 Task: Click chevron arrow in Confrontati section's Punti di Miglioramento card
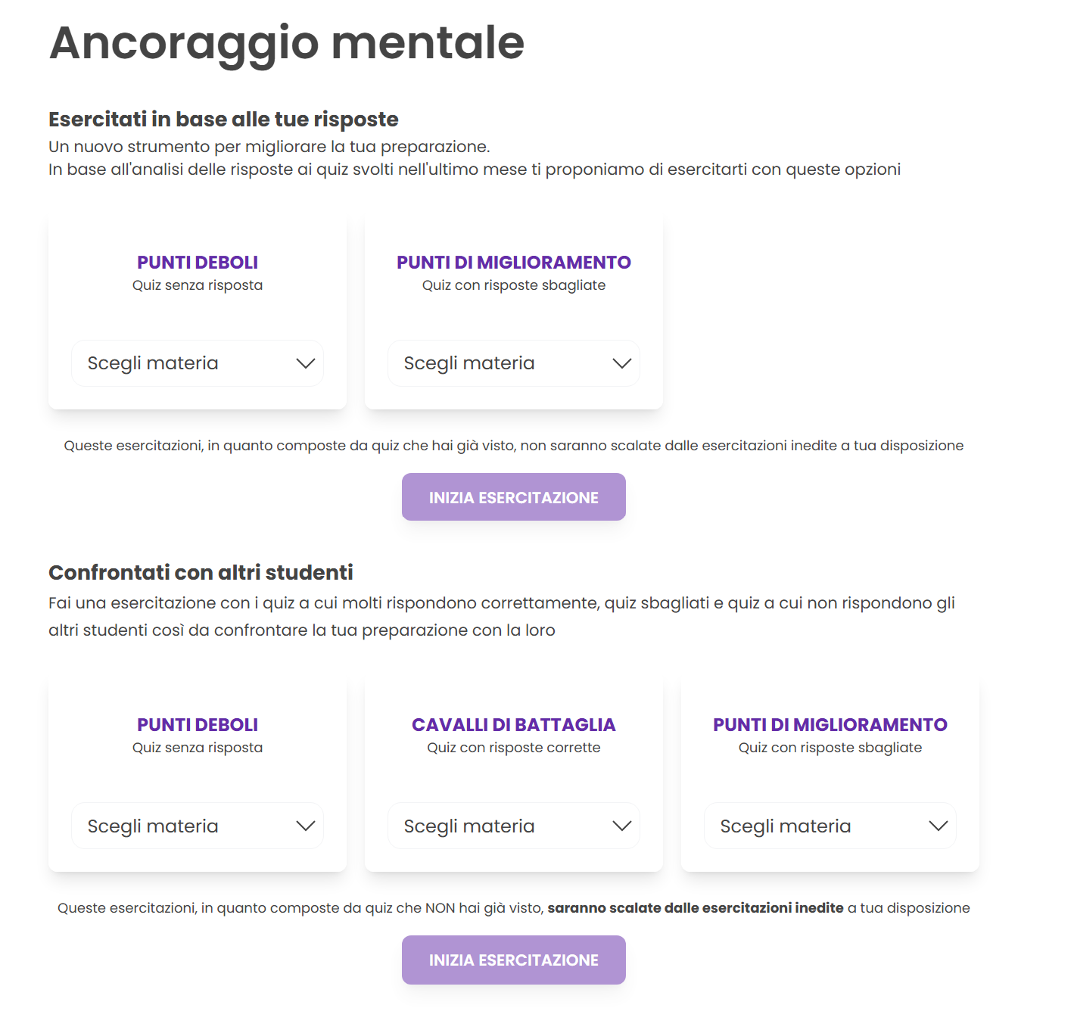point(939,826)
